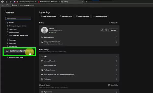Click the Personal profile picture
The height and width of the screenshot is (93, 153).
pyautogui.click(x=44, y=30)
